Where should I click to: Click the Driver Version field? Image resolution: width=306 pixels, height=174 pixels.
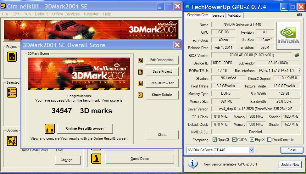(256, 109)
